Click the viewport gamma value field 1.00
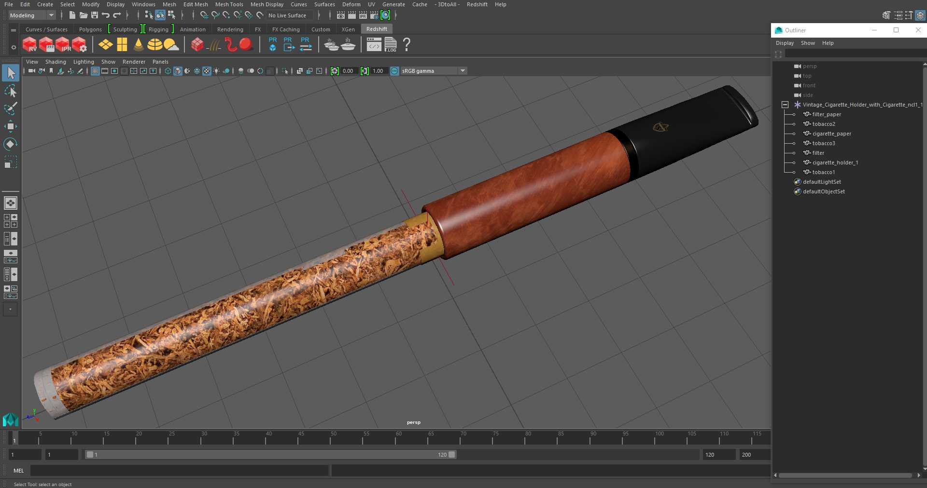 379,71
